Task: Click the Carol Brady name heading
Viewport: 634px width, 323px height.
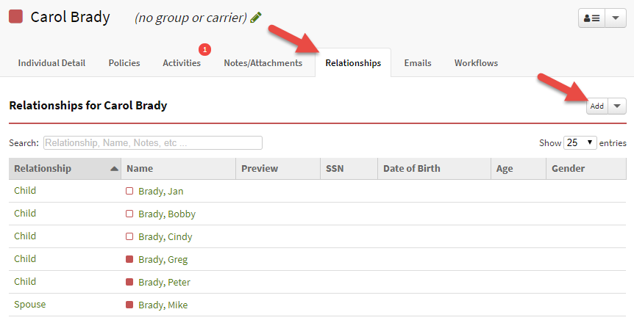Action: (71, 18)
